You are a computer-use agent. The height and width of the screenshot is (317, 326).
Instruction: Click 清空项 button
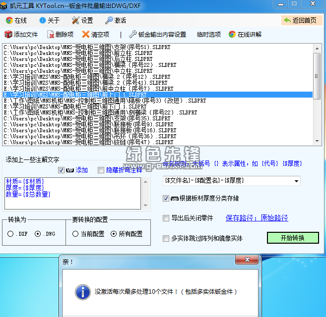96,35
